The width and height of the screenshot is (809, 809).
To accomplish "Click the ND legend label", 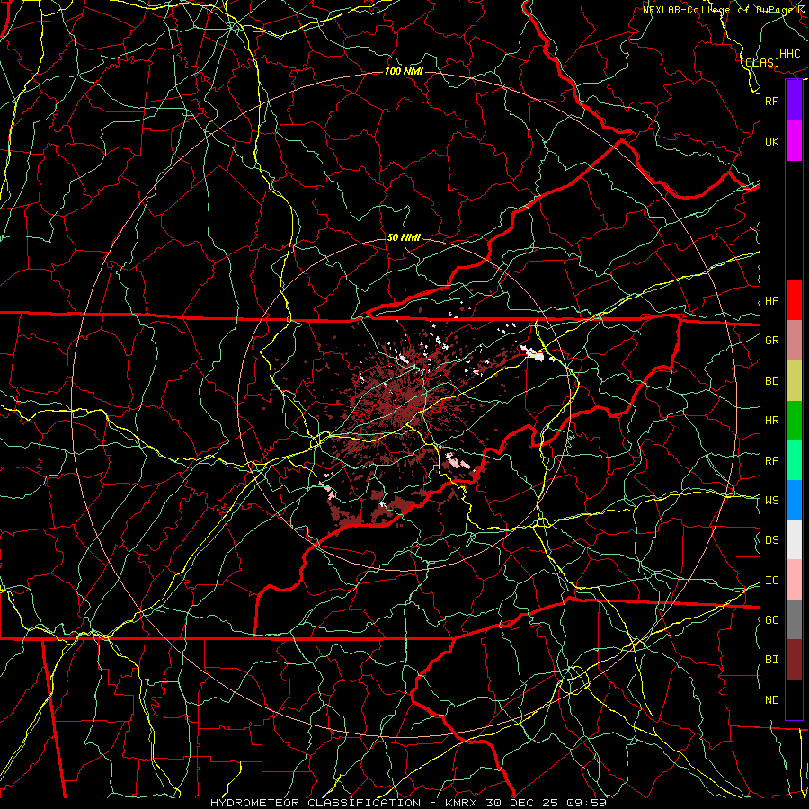I will 771,700.
